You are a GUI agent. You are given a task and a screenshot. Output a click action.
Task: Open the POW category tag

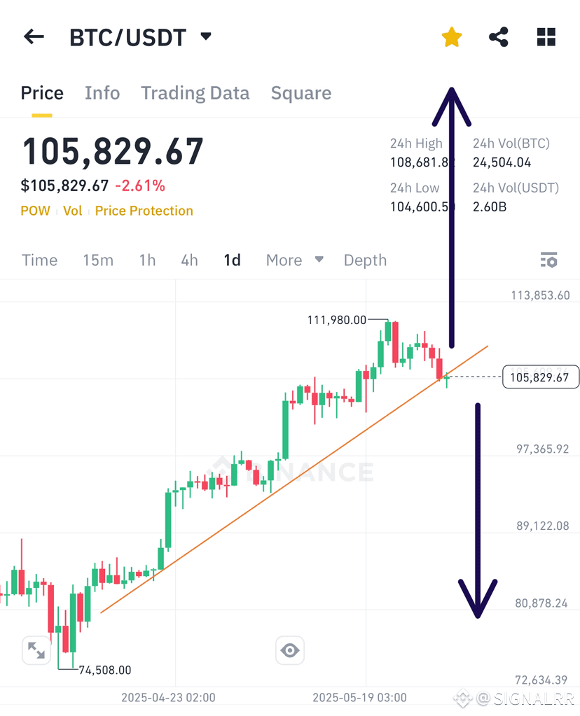coord(35,211)
